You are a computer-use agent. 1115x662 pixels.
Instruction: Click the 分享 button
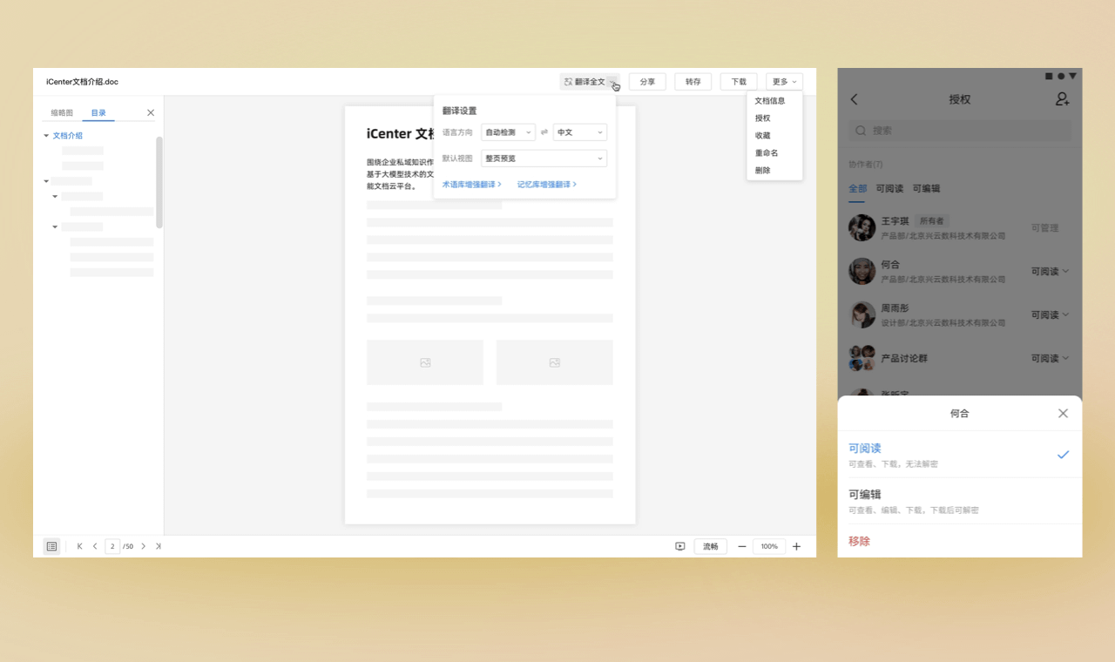(647, 82)
